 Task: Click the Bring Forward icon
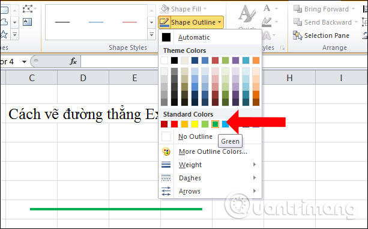[298, 9]
